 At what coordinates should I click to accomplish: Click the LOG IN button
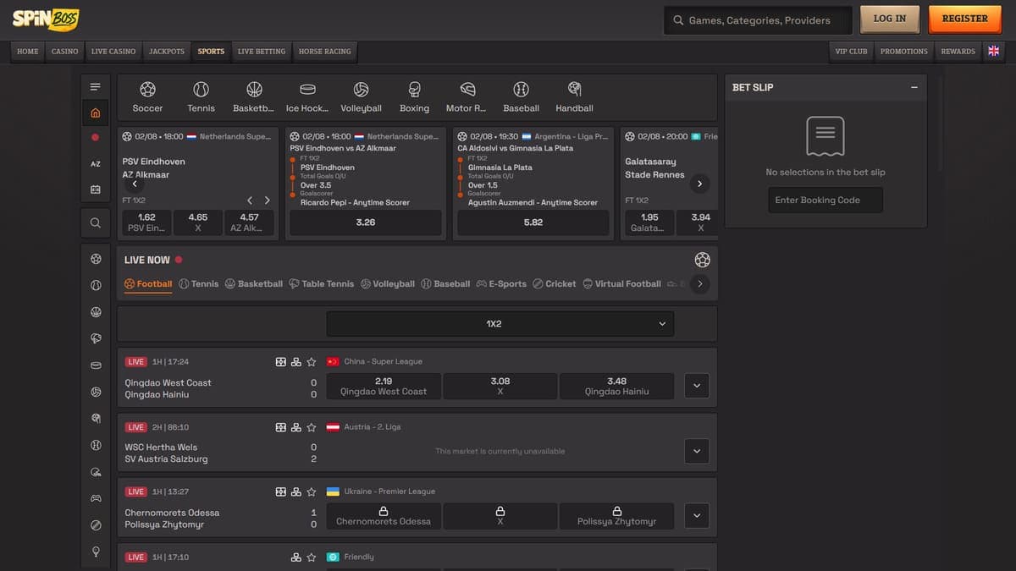890,19
